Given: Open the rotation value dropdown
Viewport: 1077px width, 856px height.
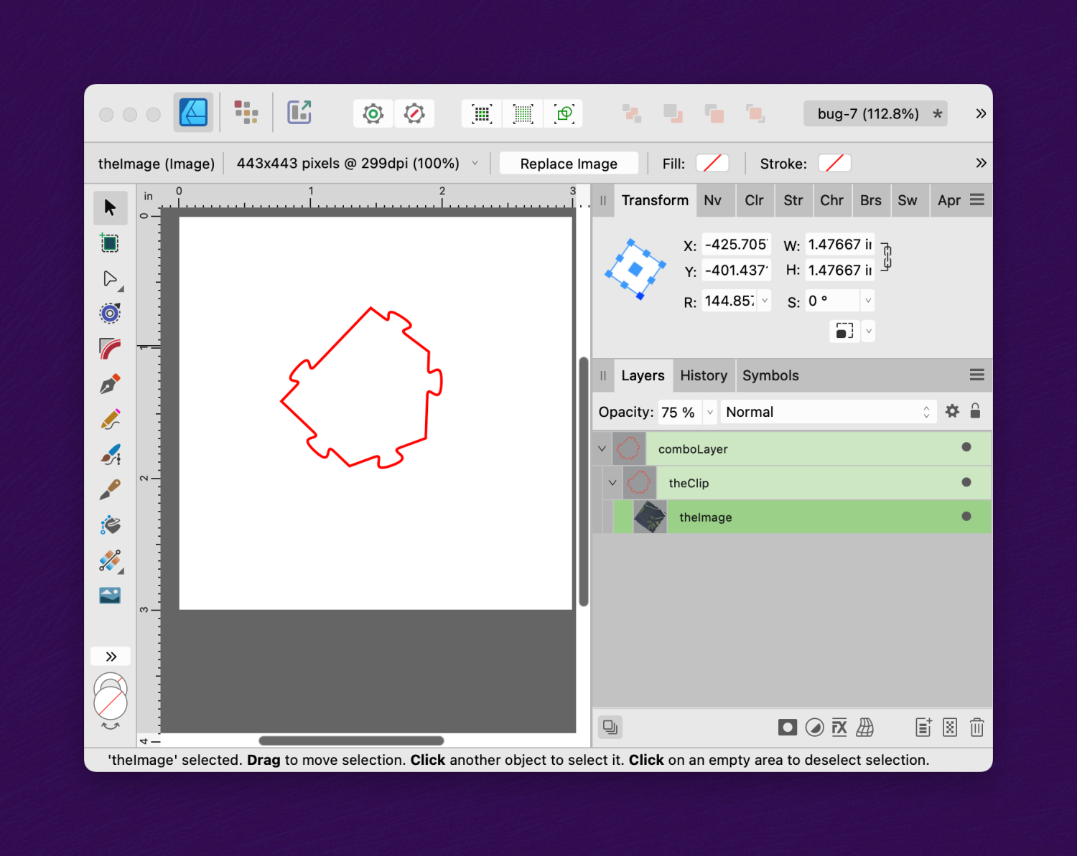Looking at the screenshot, I should (x=765, y=301).
